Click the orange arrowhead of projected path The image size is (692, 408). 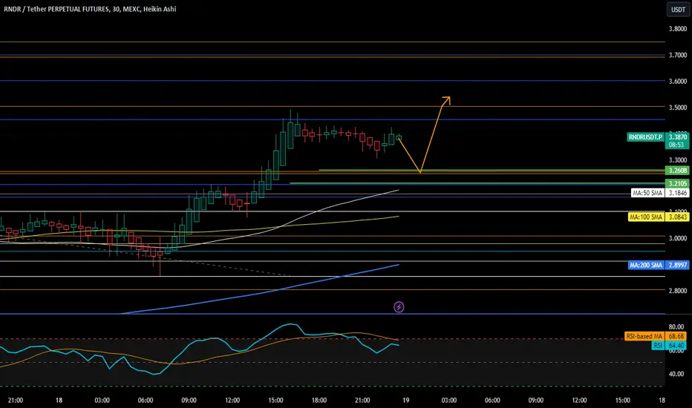(446, 101)
